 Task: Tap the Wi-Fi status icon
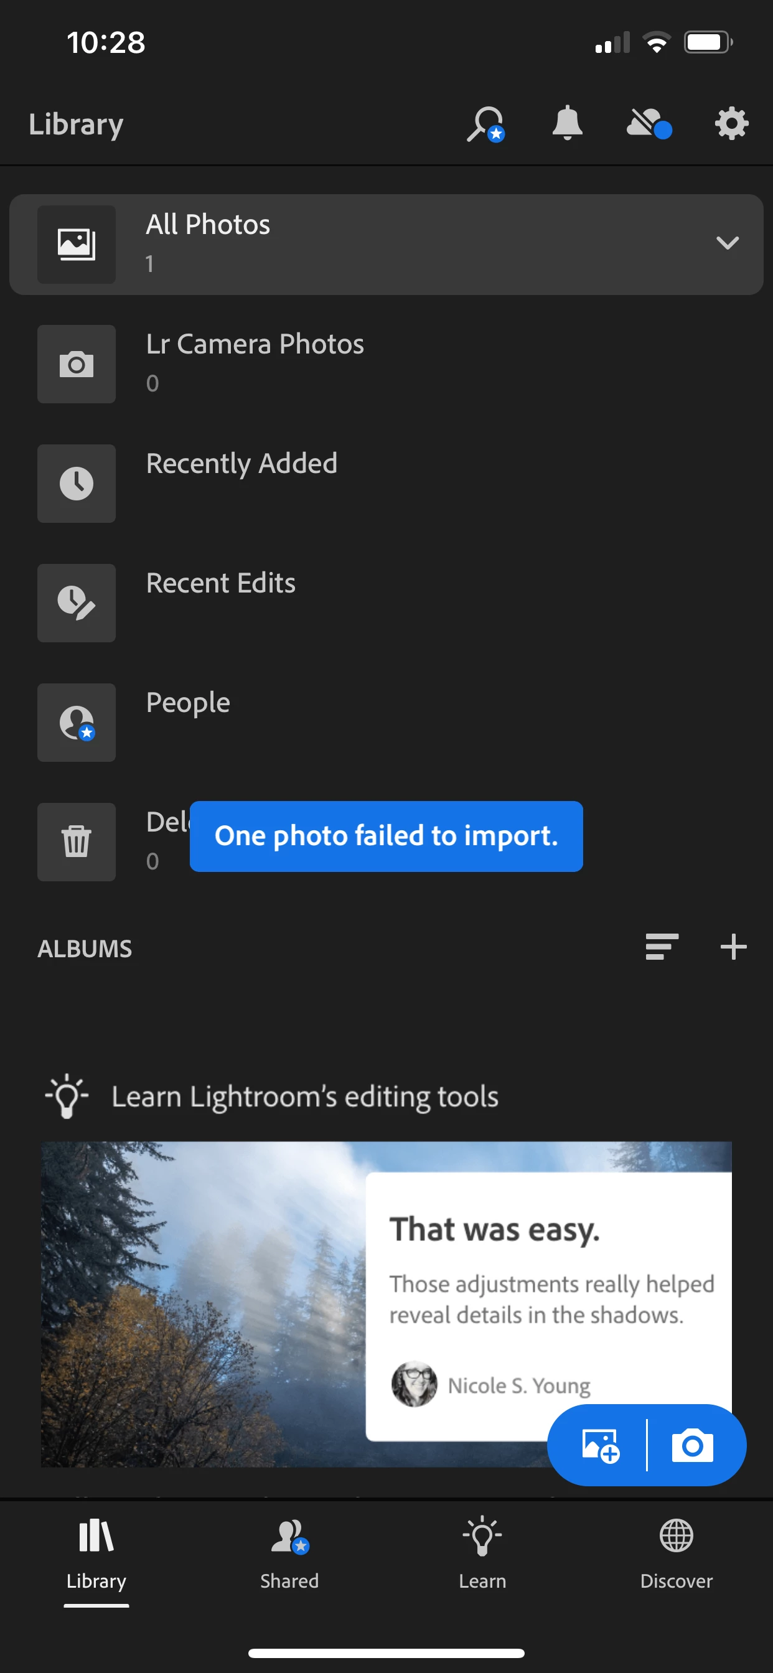[x=656, y=43]
